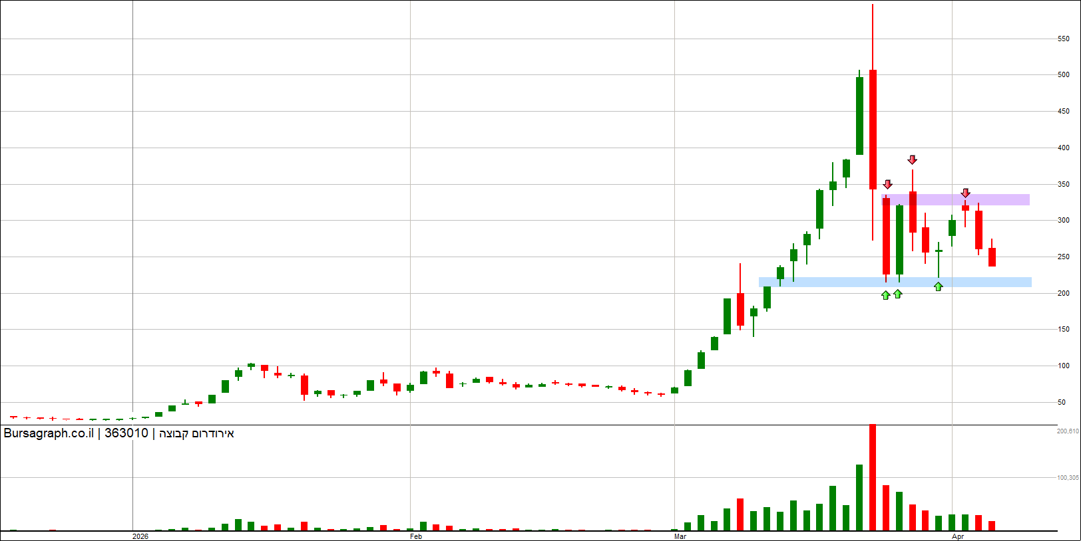Viewport: 1081px width, 541px height.
Task: Click the tallest red volume bar
Action: click(x=873, y=477)
